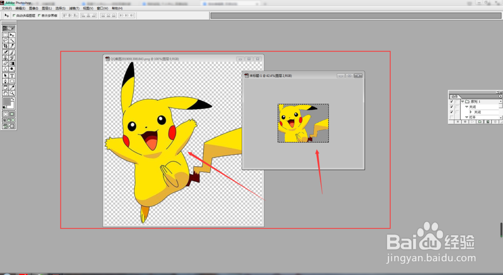Open the 选择(S) menu

pyautogui.click(x=60, y=9)
